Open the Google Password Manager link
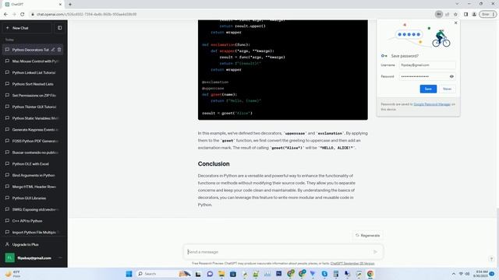Image resolution: width=499 pixels, height=280 pixels. click(x=432, y=104)
